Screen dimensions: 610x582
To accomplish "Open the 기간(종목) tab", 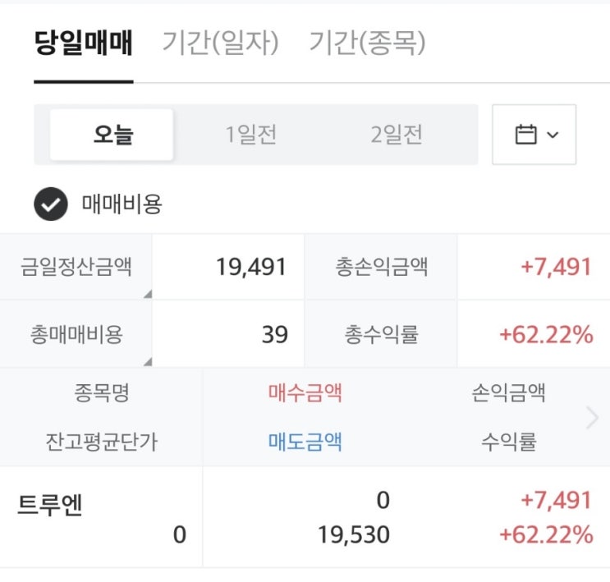I will 367,43.
